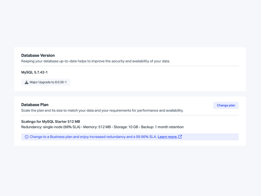Click the external link icon beside Learn more
This screenshot has height=196, width=261.
pos(180,137)
